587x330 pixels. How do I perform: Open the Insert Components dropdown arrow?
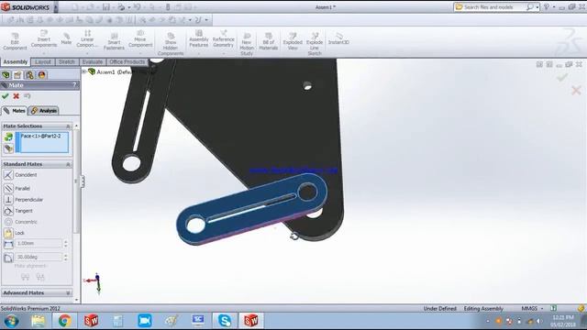click(x=44, y=53)
